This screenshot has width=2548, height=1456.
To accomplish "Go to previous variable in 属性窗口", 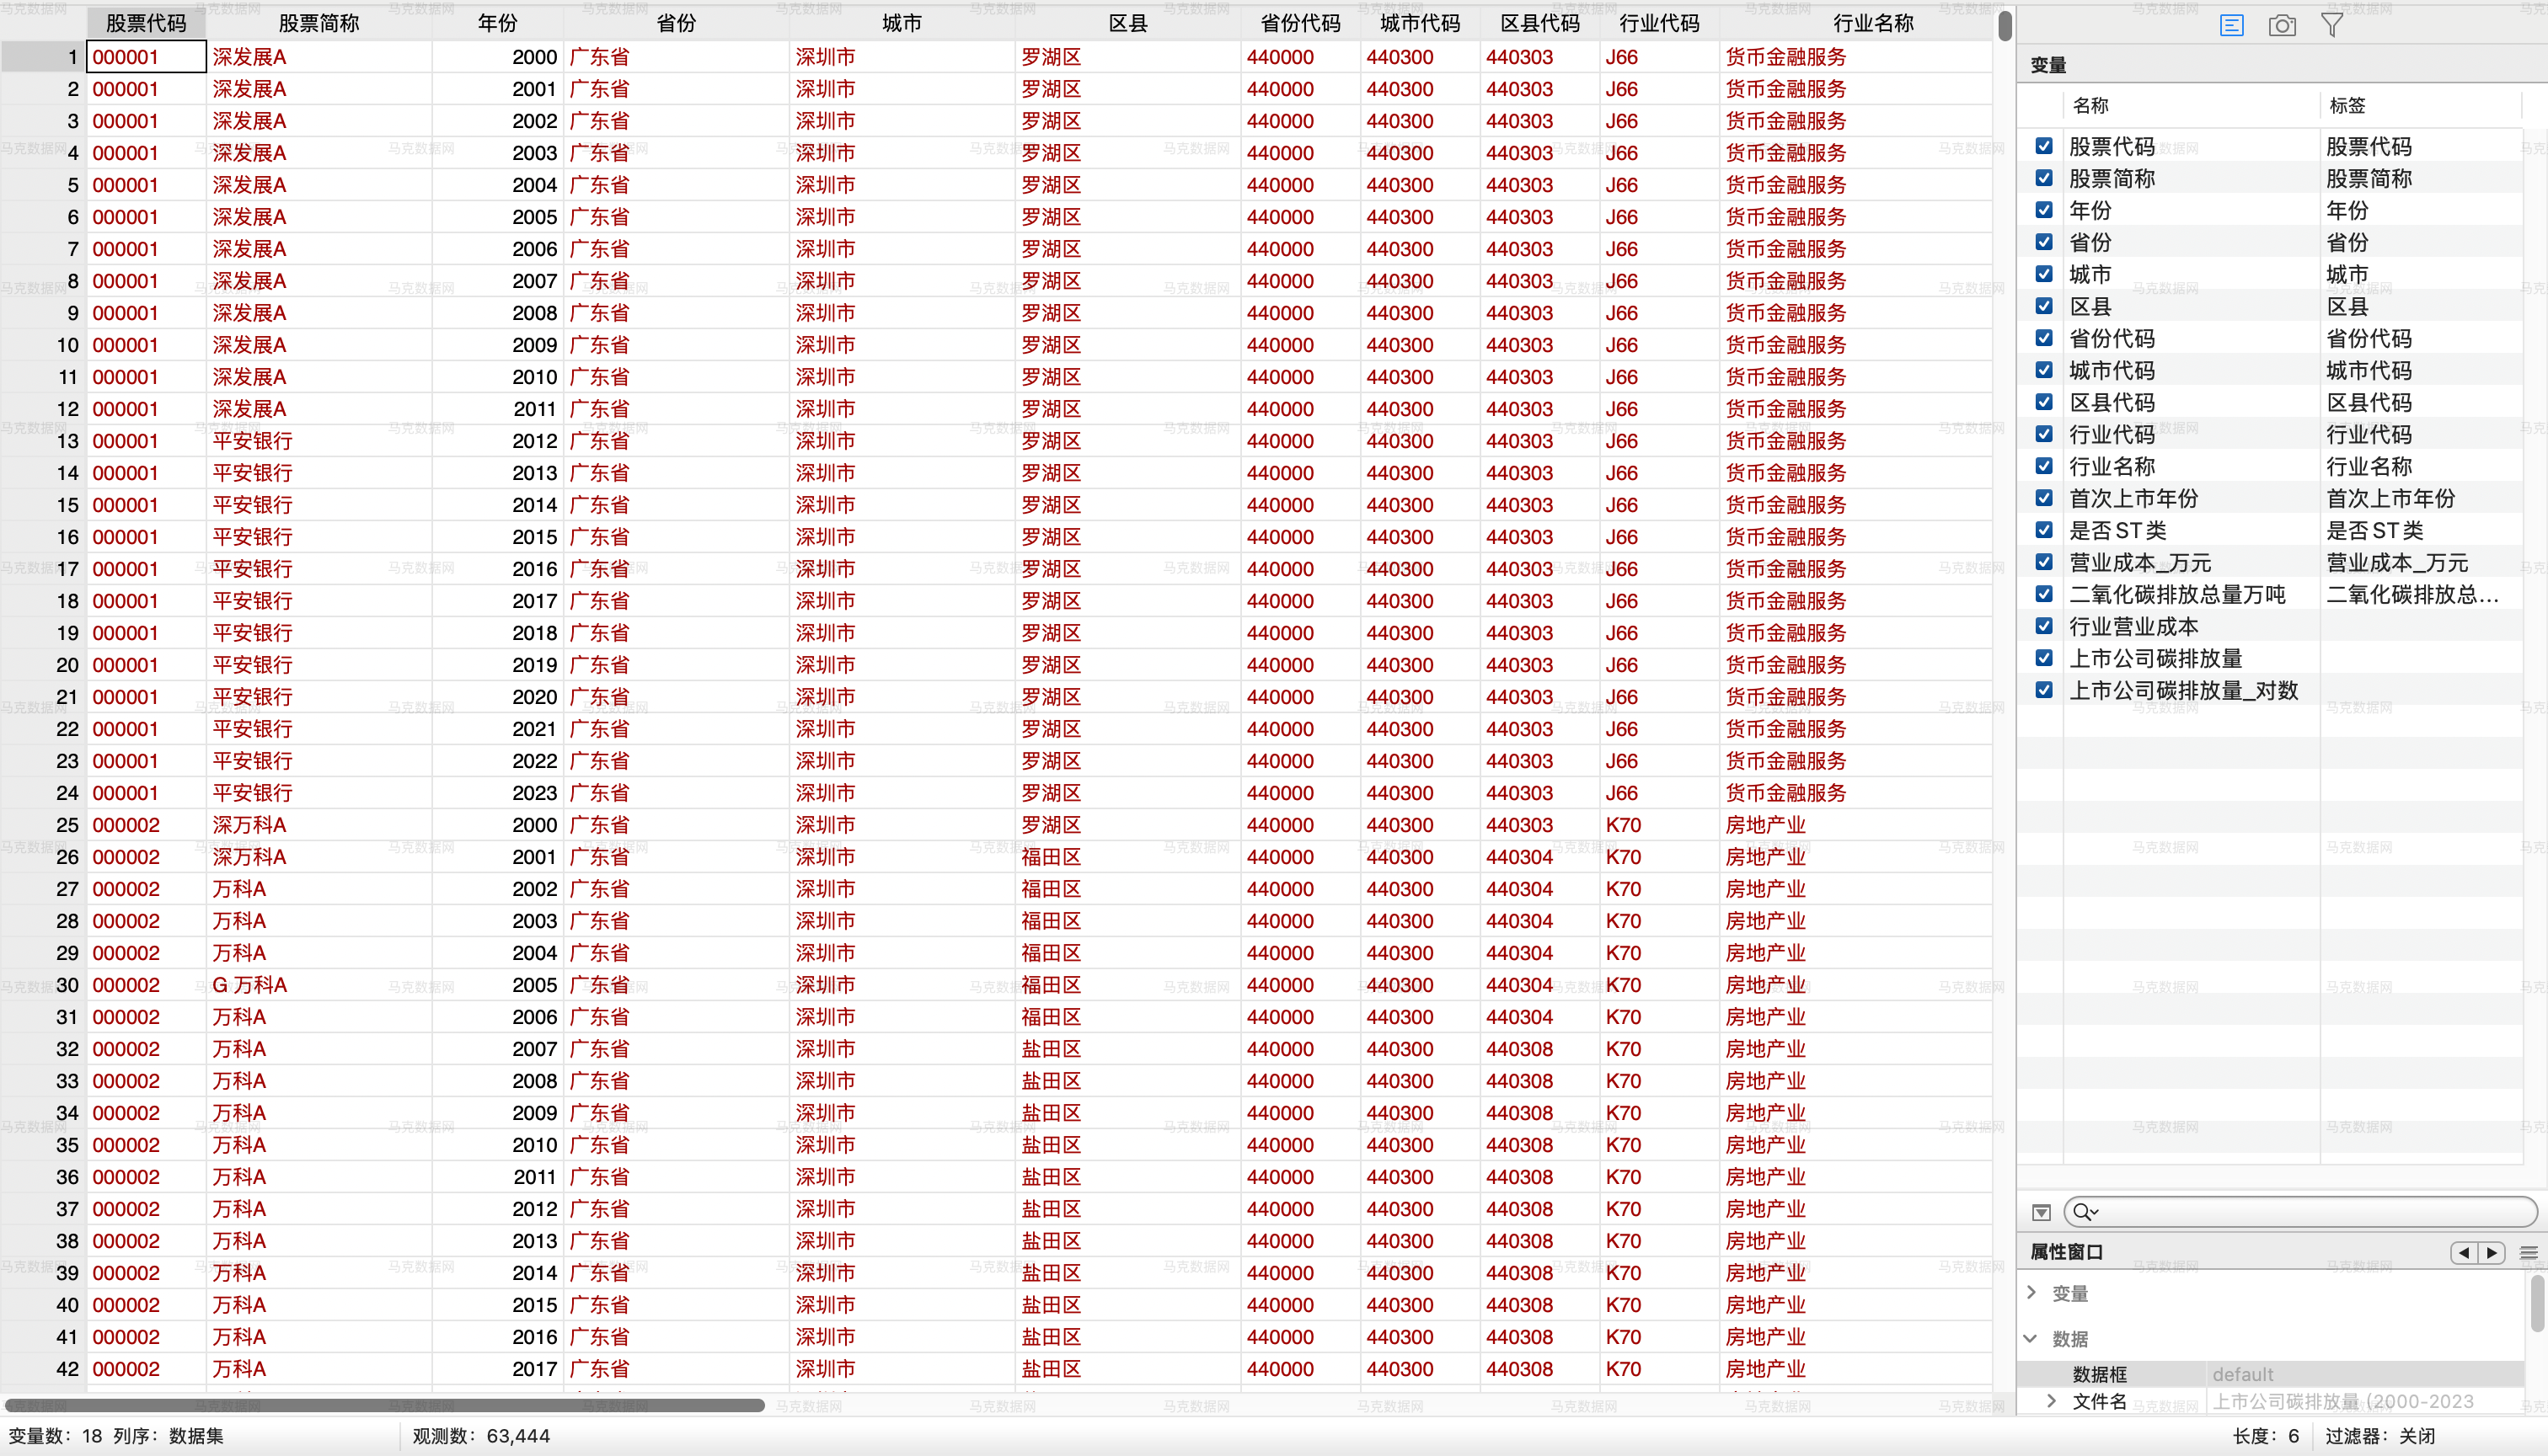I will [2464, 1252].
